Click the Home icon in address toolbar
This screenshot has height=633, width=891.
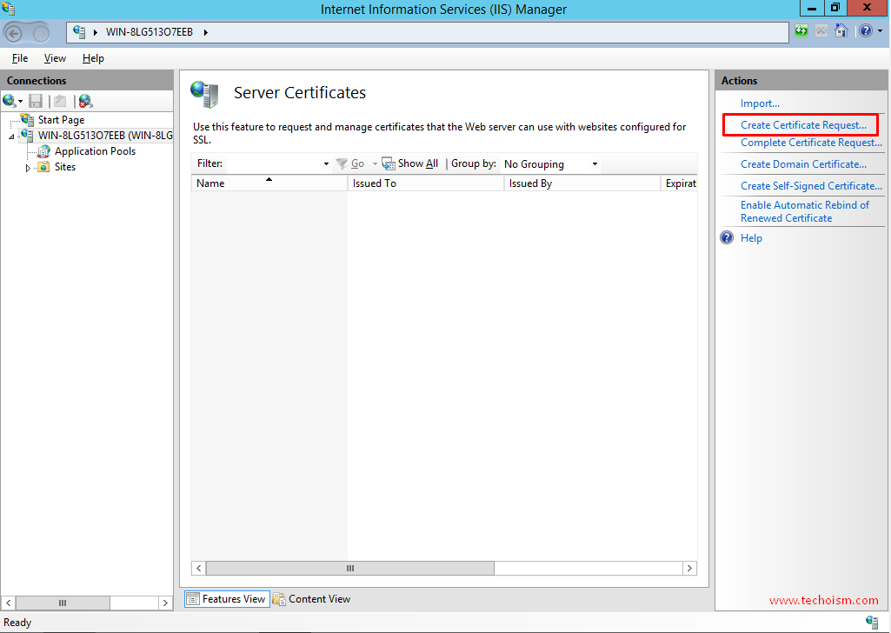(x=841, y=30)
